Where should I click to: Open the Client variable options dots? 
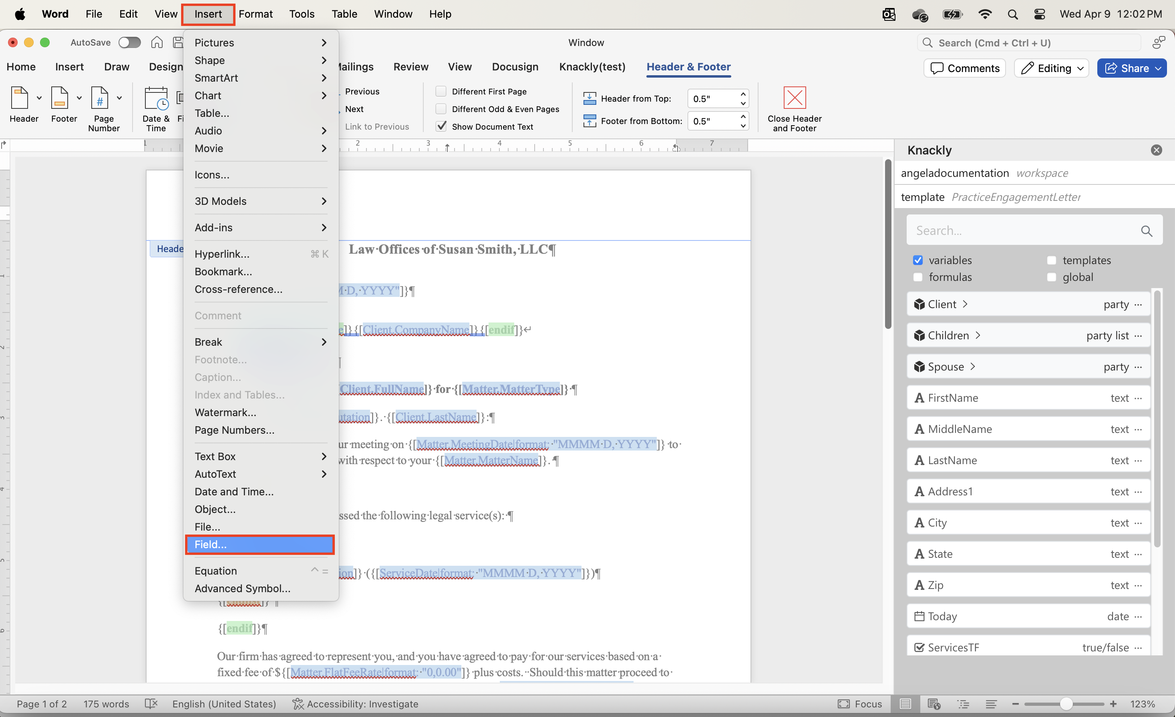click(x=1138, y=304)
